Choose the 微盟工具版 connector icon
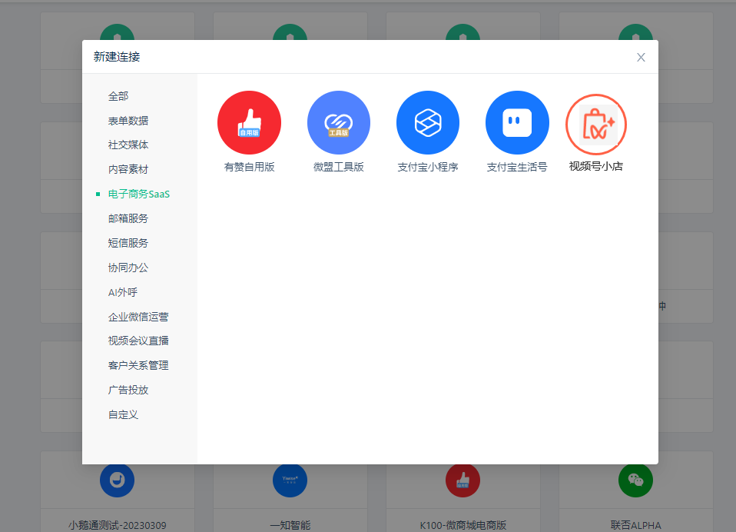736x532 pixels. point(339,122)
